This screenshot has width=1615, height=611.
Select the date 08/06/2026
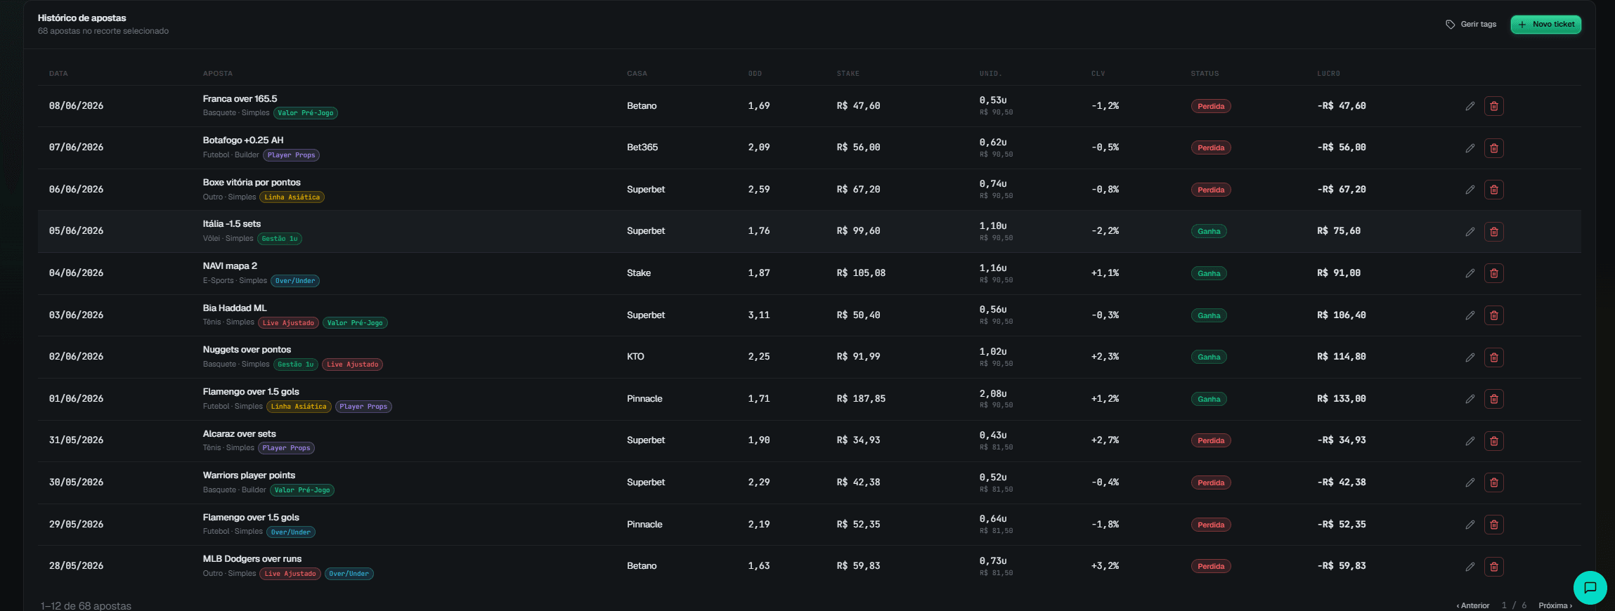[x=76, y=106]
